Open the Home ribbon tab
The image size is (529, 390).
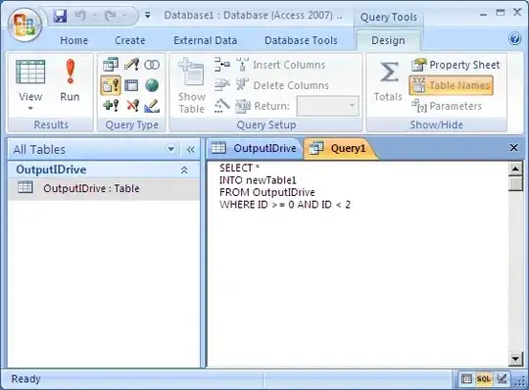73,40
